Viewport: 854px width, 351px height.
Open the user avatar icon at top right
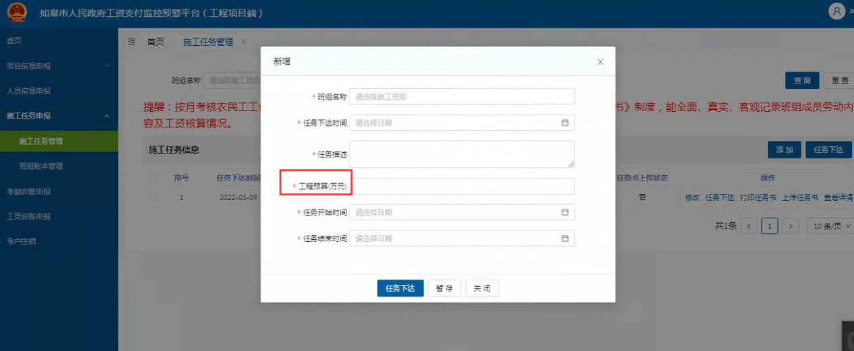[x=836, y=11]
